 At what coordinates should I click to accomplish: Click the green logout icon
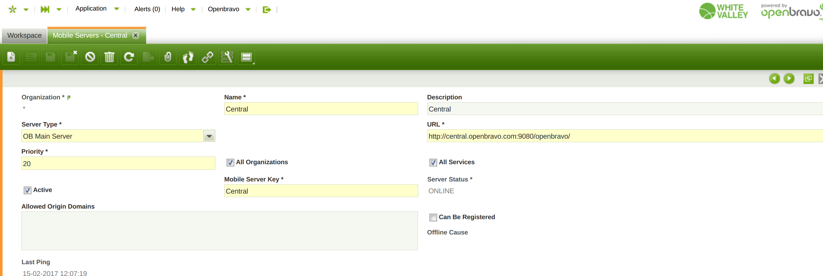[267, 10]
